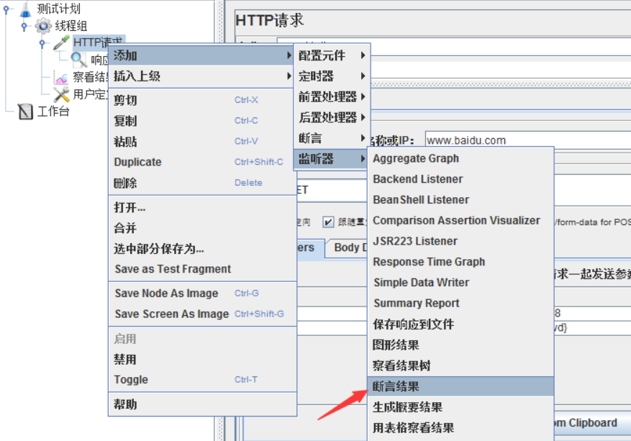Add a JSR223 Listener
The width and height of the screenshot is (631, 441).
click(460, 242)
